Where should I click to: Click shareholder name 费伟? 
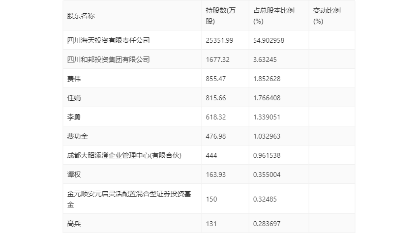coord(74,79)
